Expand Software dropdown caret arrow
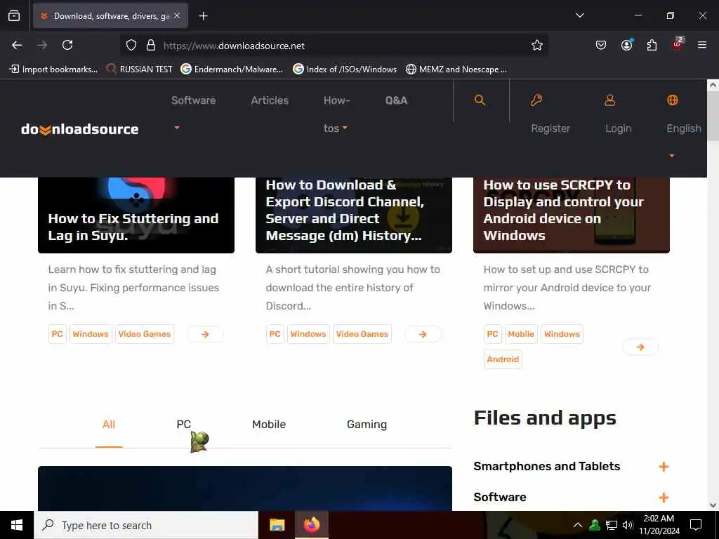Image resolution: width=719 pixels, height=539 pixels. [176, 128]
